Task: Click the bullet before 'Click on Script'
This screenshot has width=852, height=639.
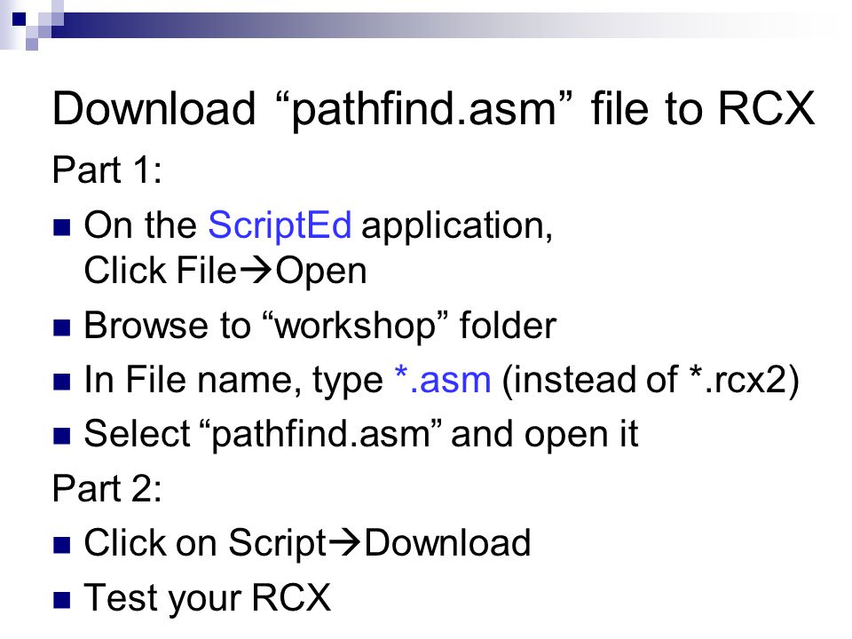Action: [62, 545]
